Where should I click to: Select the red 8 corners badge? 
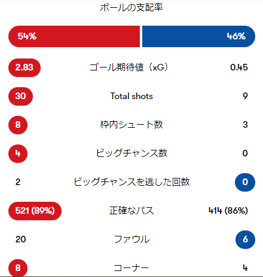[18, 267]
